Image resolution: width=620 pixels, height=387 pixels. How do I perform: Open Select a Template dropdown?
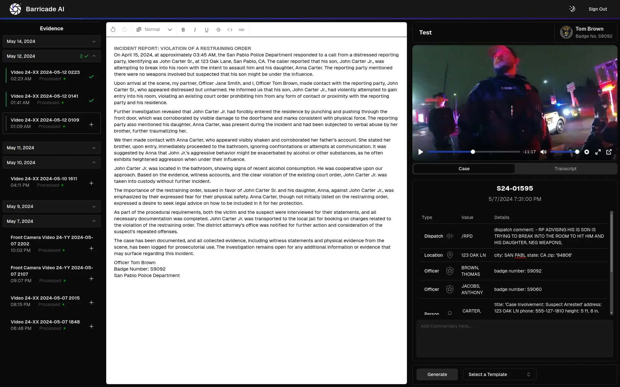tap(500, 374)
